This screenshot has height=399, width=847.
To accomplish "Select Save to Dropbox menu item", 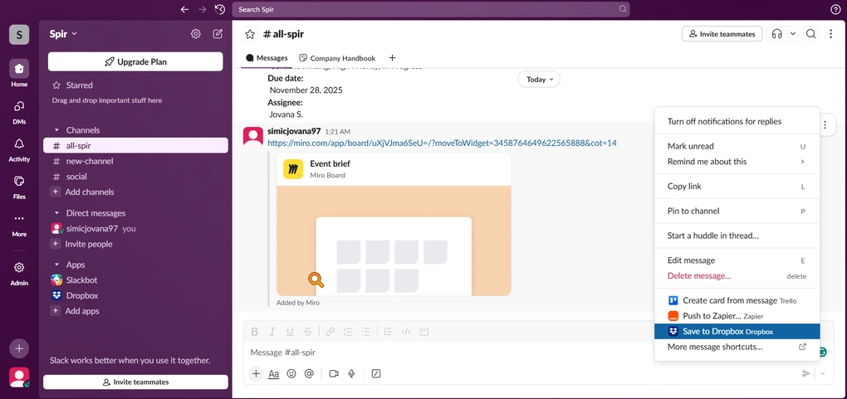I will [737, 332].
